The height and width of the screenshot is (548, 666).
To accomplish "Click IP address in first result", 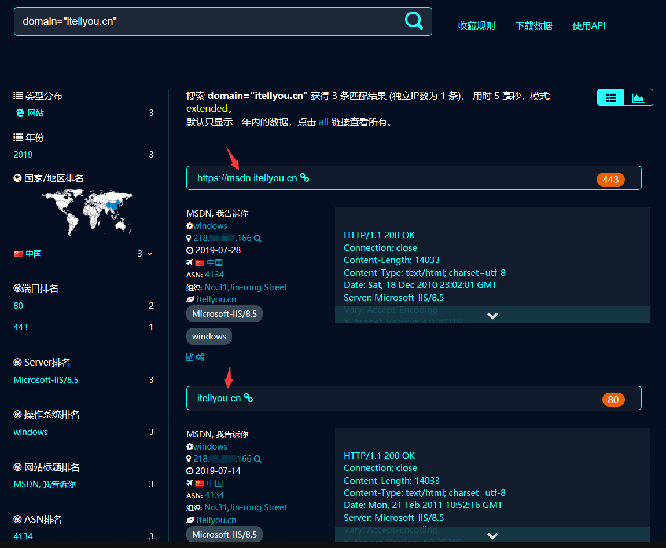I will click(x=223, y=238).
